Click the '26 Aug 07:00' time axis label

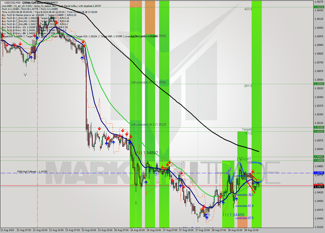coord(121,230)
